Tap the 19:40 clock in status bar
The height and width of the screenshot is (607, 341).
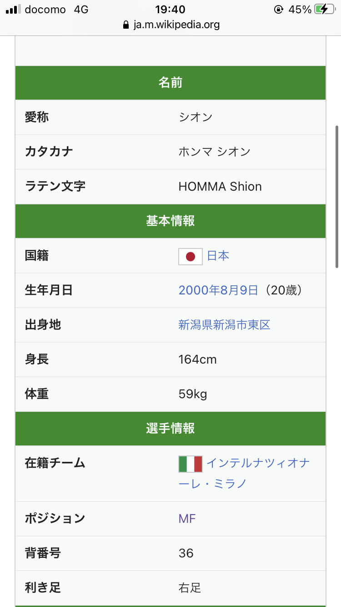click(x=170, y=10)
